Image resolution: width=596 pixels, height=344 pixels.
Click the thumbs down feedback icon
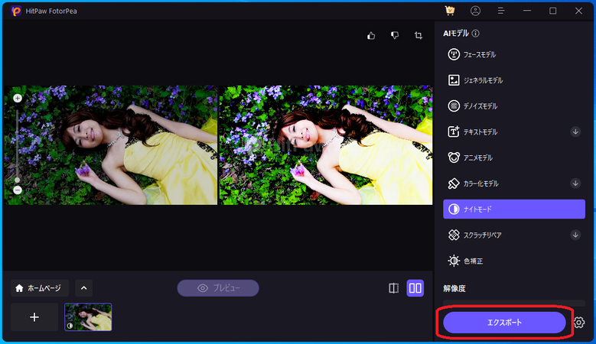(x=395, y=35)
